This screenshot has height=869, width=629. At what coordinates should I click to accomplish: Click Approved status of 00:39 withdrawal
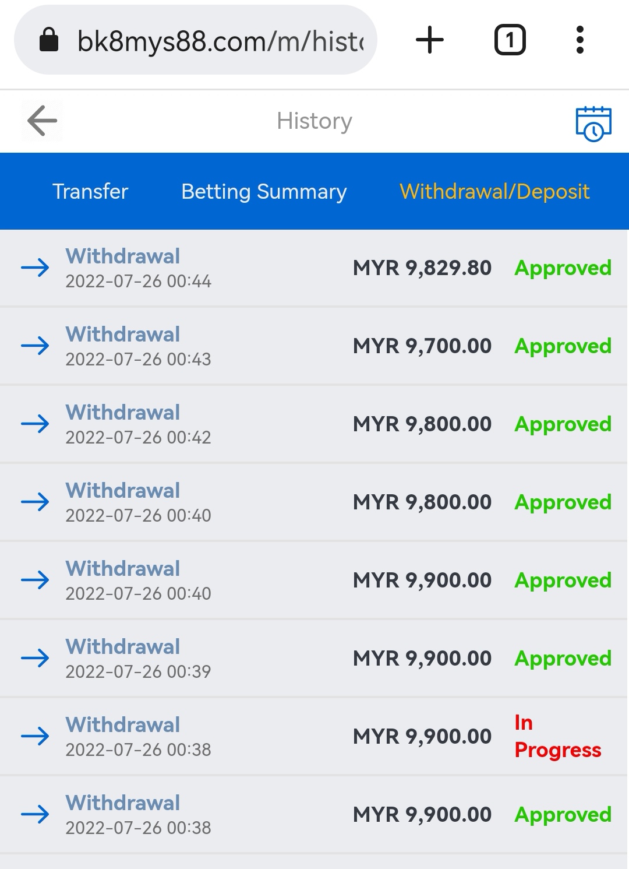pos(563,659)
